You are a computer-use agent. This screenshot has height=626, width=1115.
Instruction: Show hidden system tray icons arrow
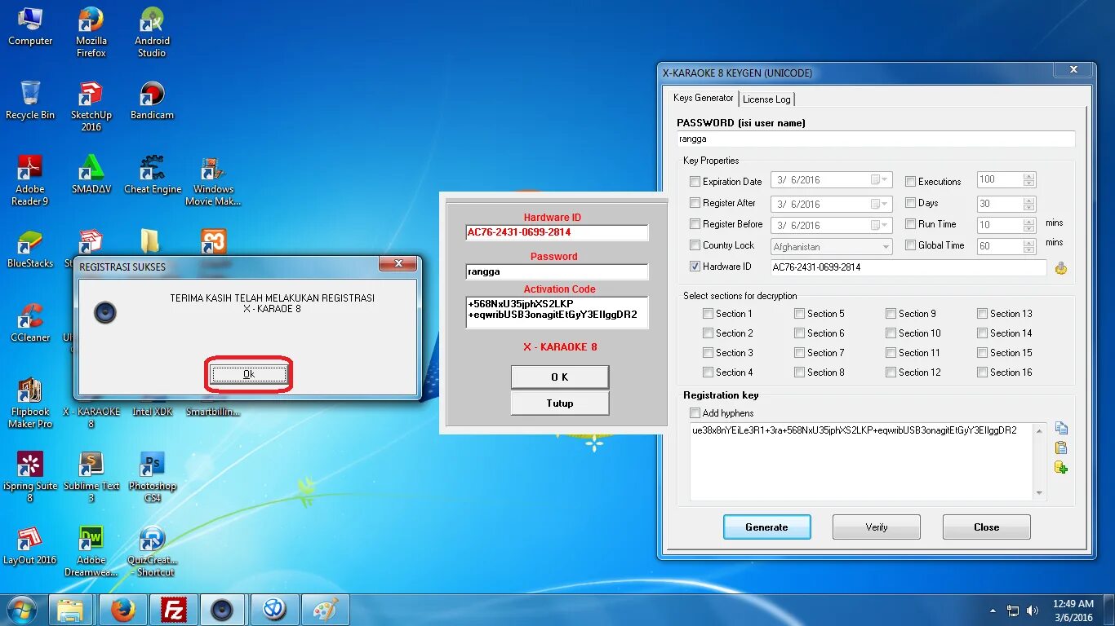click(993, 611)
